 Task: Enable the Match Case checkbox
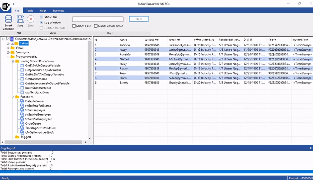(74, 26)
